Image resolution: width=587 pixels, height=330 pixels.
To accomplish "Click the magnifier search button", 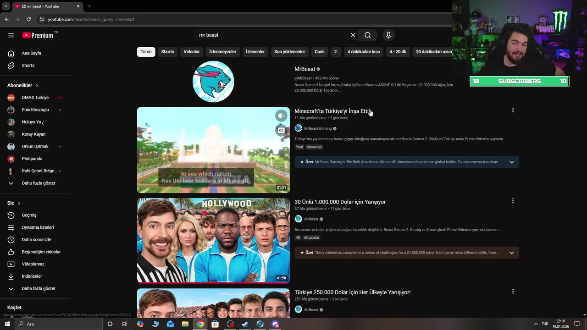I will (368, 35).
